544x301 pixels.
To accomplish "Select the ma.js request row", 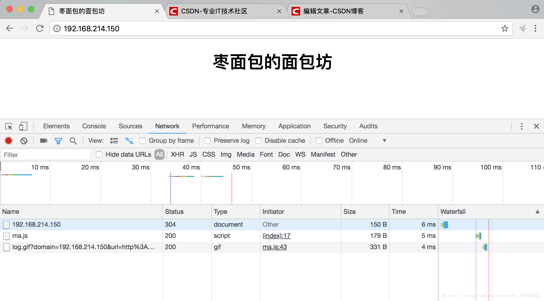I will (x=272, y=236).
